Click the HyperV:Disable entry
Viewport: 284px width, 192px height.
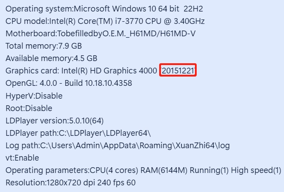click(34, 96)
